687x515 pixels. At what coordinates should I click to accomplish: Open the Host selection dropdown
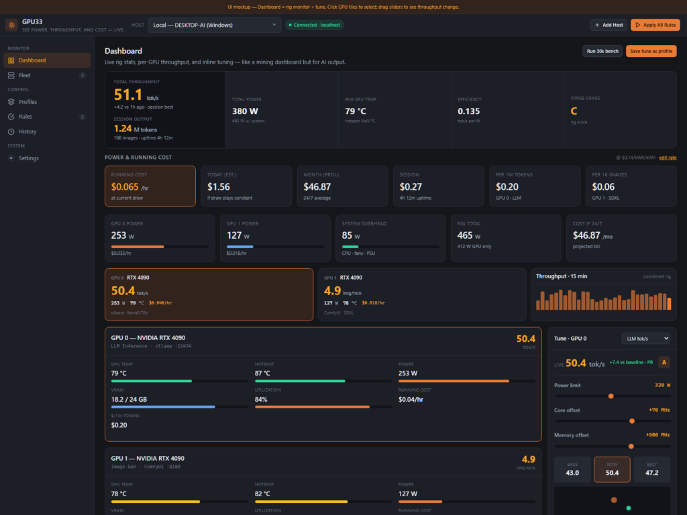214,25
